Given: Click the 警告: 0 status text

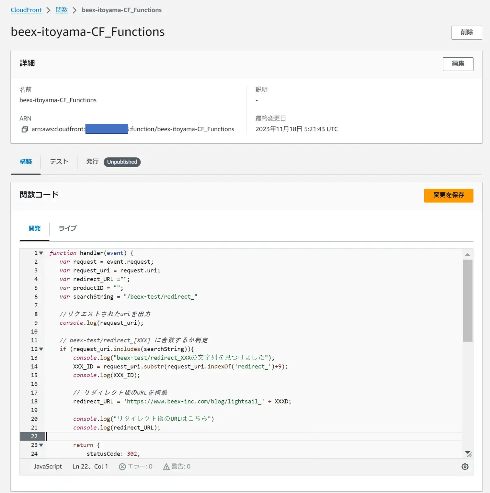Looking at the screenshot, I should coord(181,467).
